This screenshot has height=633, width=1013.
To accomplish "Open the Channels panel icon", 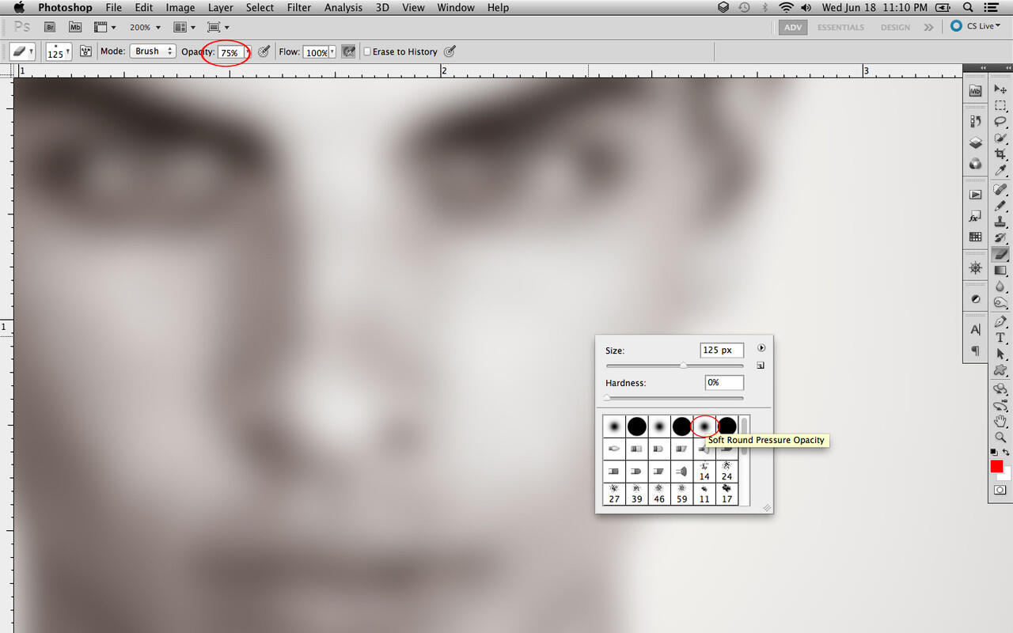I will coord(975,165).
